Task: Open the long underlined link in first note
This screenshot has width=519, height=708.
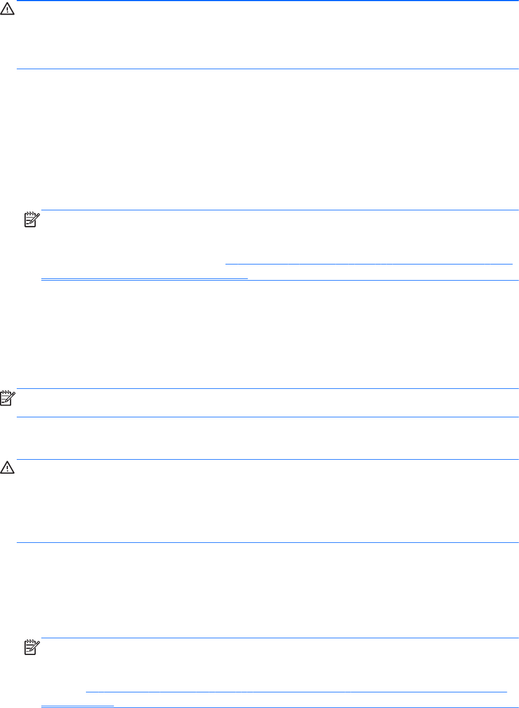Action: pyautogui.click(x=368, y=262)
